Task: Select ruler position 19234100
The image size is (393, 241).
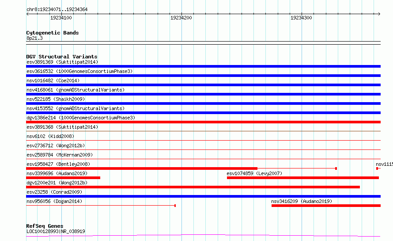Action: pos(61,18)
